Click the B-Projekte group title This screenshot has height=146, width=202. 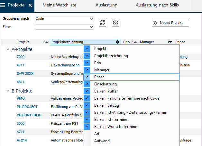(22, 91)
